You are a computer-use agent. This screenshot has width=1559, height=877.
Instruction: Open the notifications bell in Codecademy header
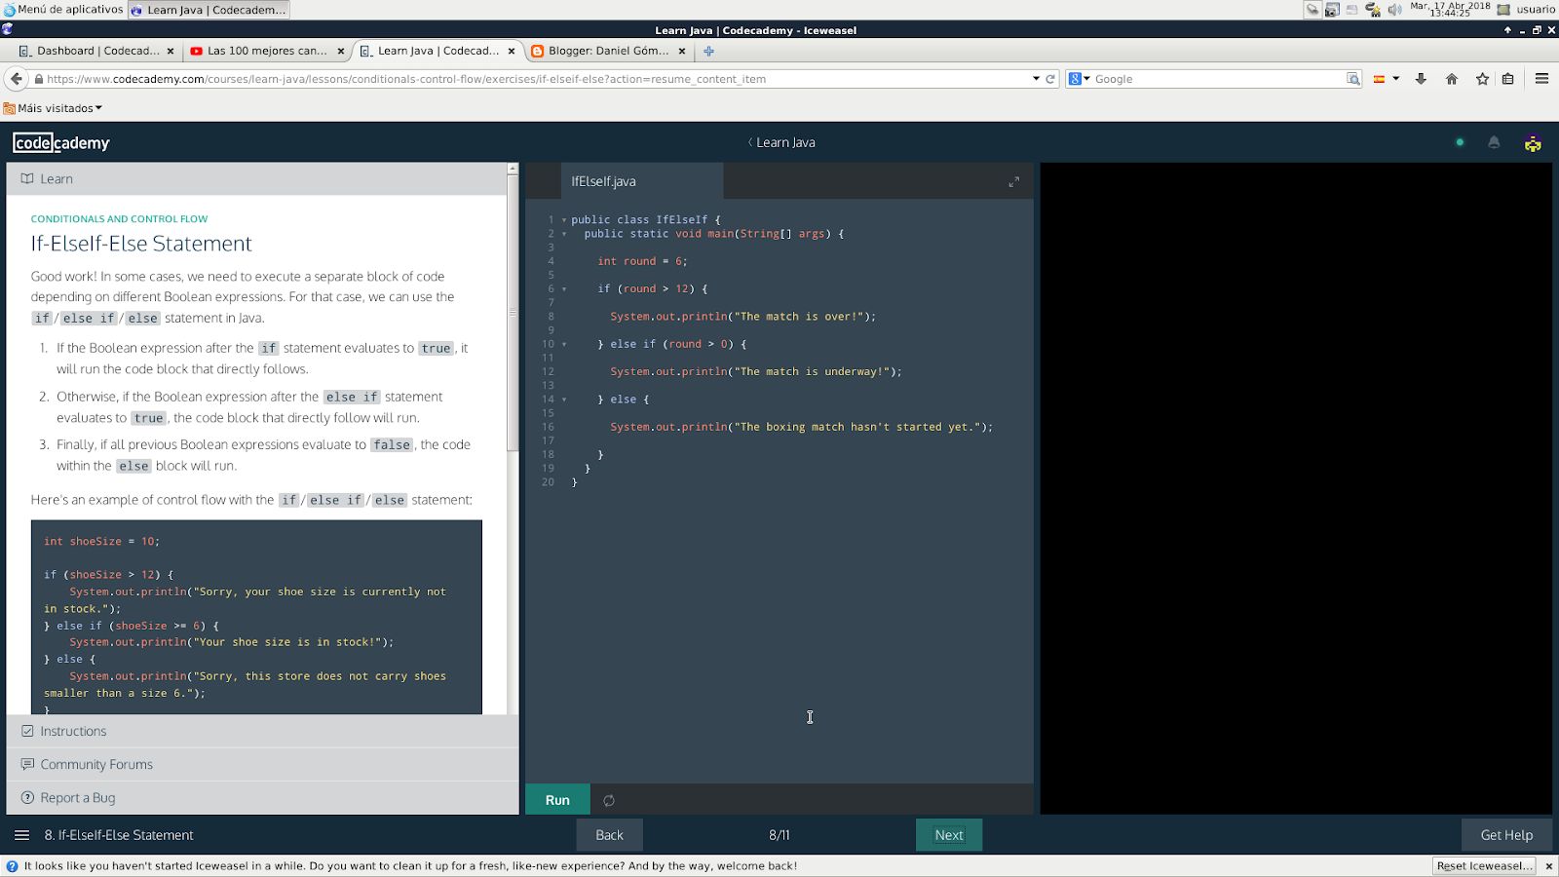1494,142
